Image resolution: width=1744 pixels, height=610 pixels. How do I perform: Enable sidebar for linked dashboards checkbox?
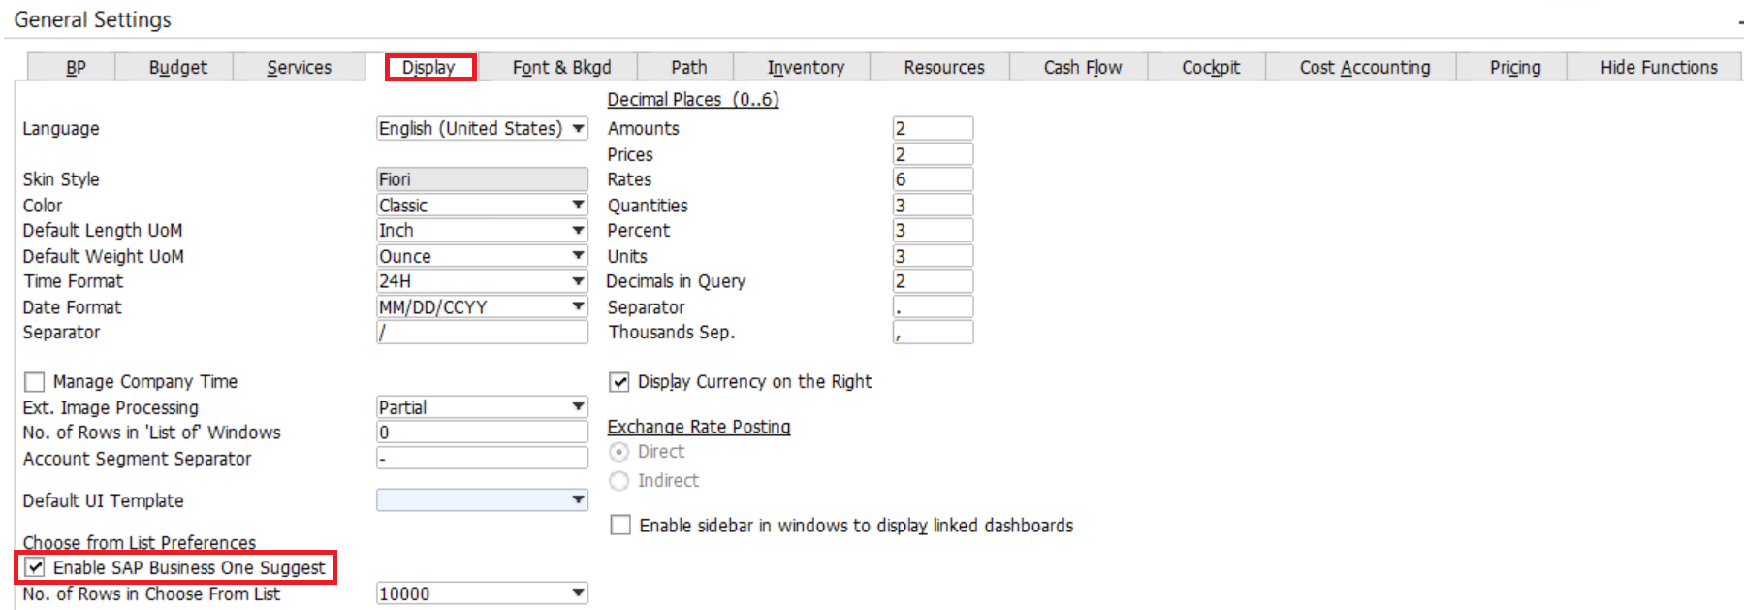click(620, 526)
